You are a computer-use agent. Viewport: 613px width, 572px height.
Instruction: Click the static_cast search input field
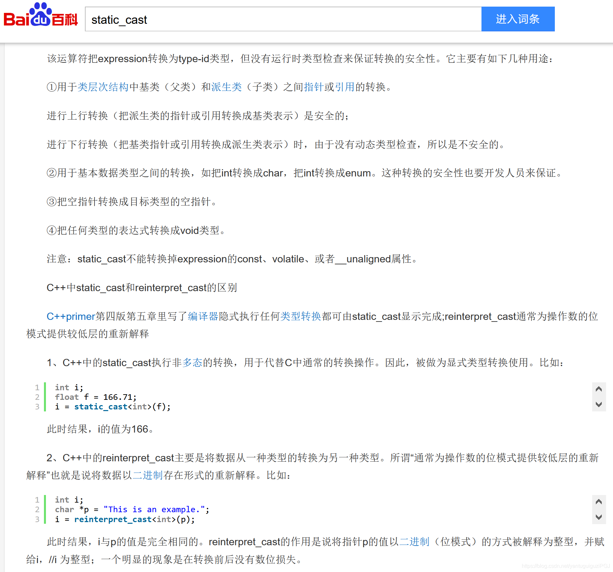tap(283, 19)
